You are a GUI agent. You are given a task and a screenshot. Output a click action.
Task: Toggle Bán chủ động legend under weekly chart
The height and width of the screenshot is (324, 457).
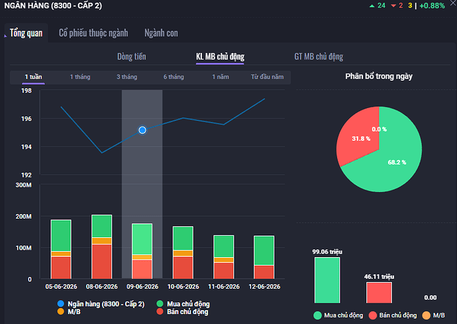click(182, 312)
